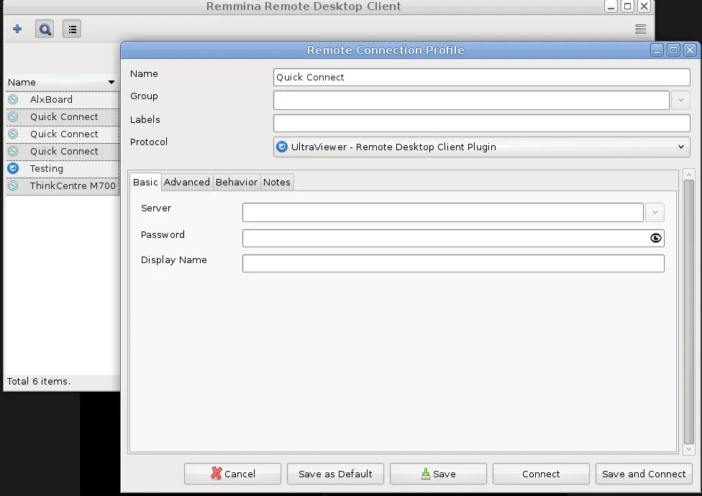Image resolution: width=702 pixels, height=496 pixels.
Task: Select ThinkCentre M700 in connection list
Action: [63, 185]
